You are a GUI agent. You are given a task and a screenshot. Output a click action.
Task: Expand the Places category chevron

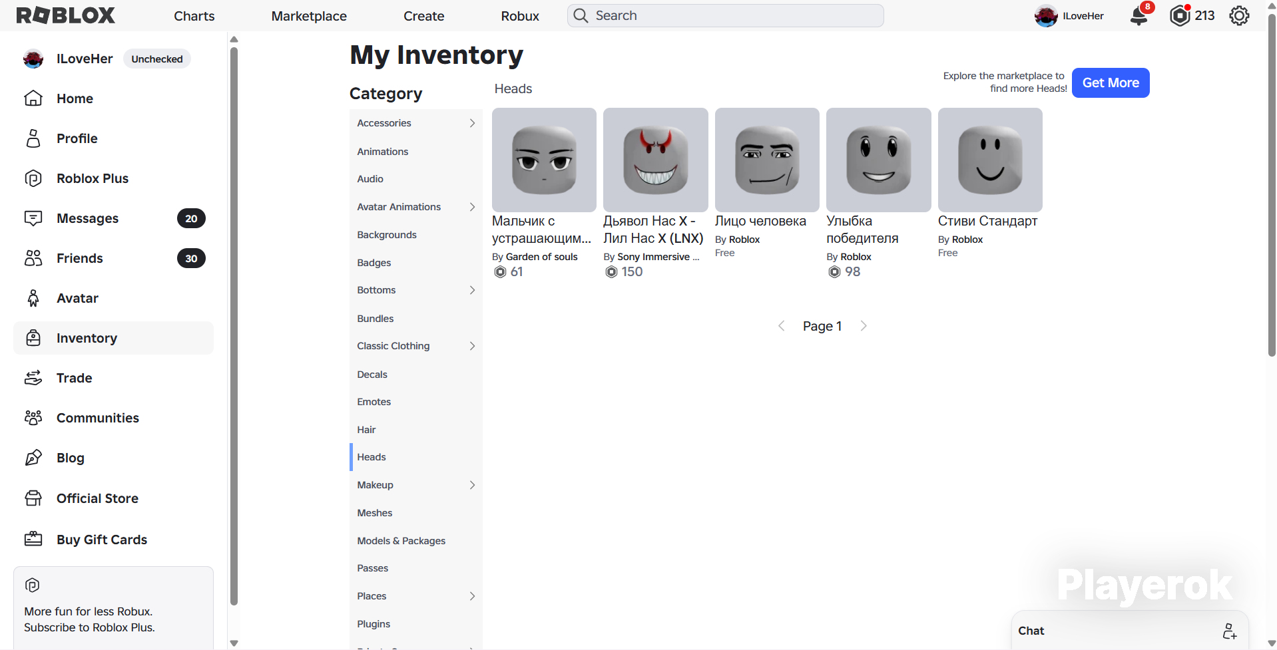click(x=472, y=596)
